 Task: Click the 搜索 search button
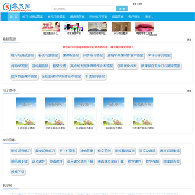122,9
